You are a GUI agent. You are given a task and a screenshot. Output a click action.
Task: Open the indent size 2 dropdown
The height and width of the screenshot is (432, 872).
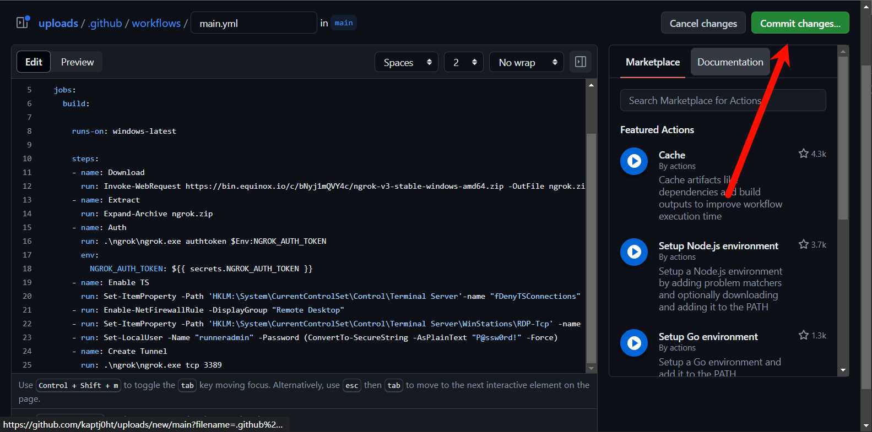coord(464,62)
